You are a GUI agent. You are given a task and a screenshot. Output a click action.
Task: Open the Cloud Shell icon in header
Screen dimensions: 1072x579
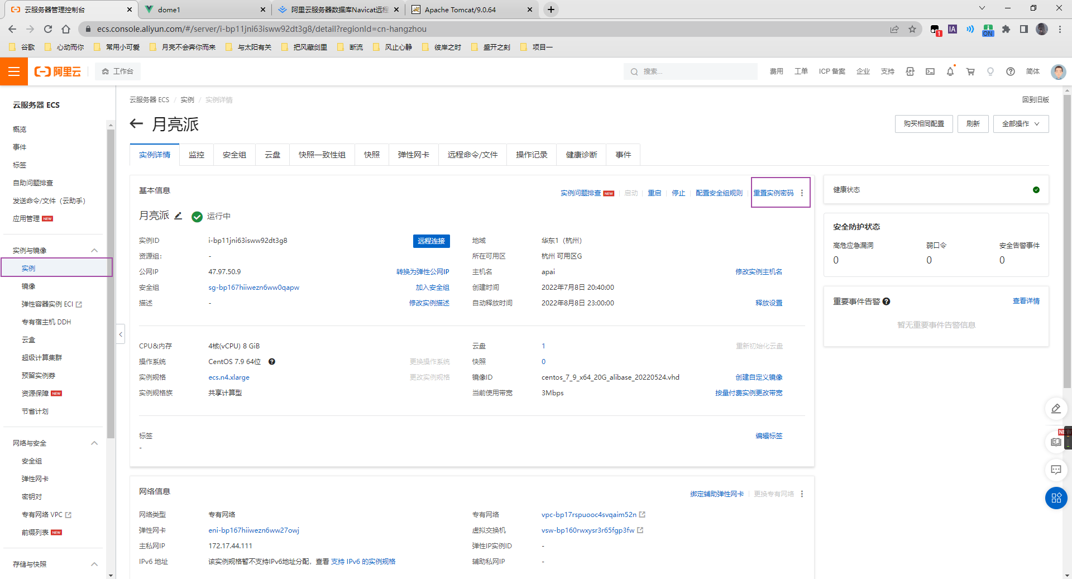[x=930, y=71]
